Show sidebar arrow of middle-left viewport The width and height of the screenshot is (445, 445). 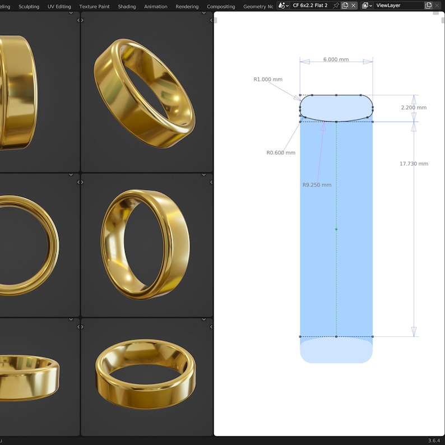point(78,182)
